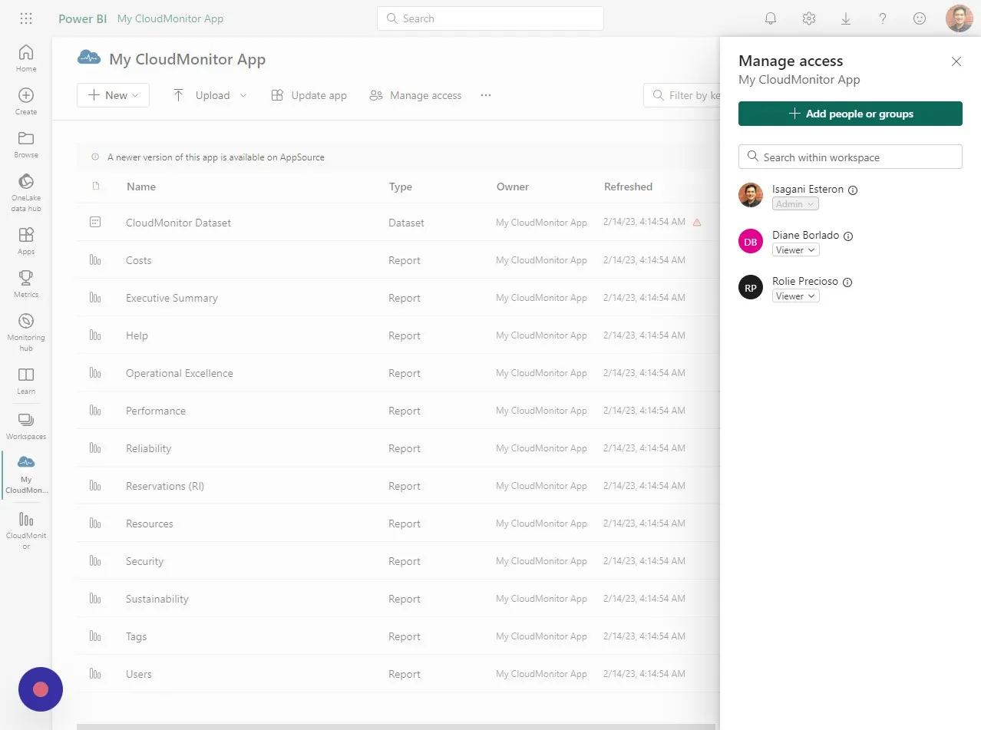Image resolution: width=981 pixels, height=730 pixels.
Task: Open settings gear icon
Action: 808,18
